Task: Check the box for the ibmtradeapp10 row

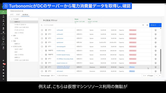Action: [x=42, y=47]
